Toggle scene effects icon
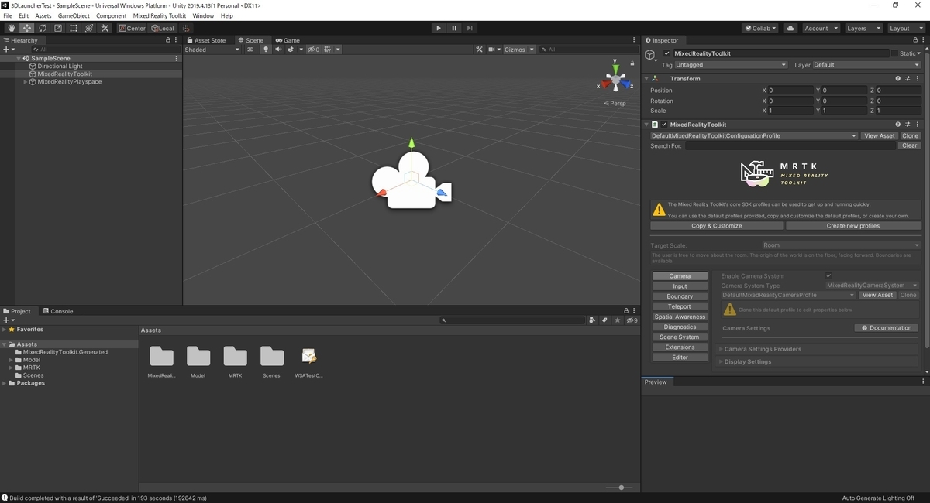This screenshot has width=930, height=503. pyautogui.click(x=291, y=50)
